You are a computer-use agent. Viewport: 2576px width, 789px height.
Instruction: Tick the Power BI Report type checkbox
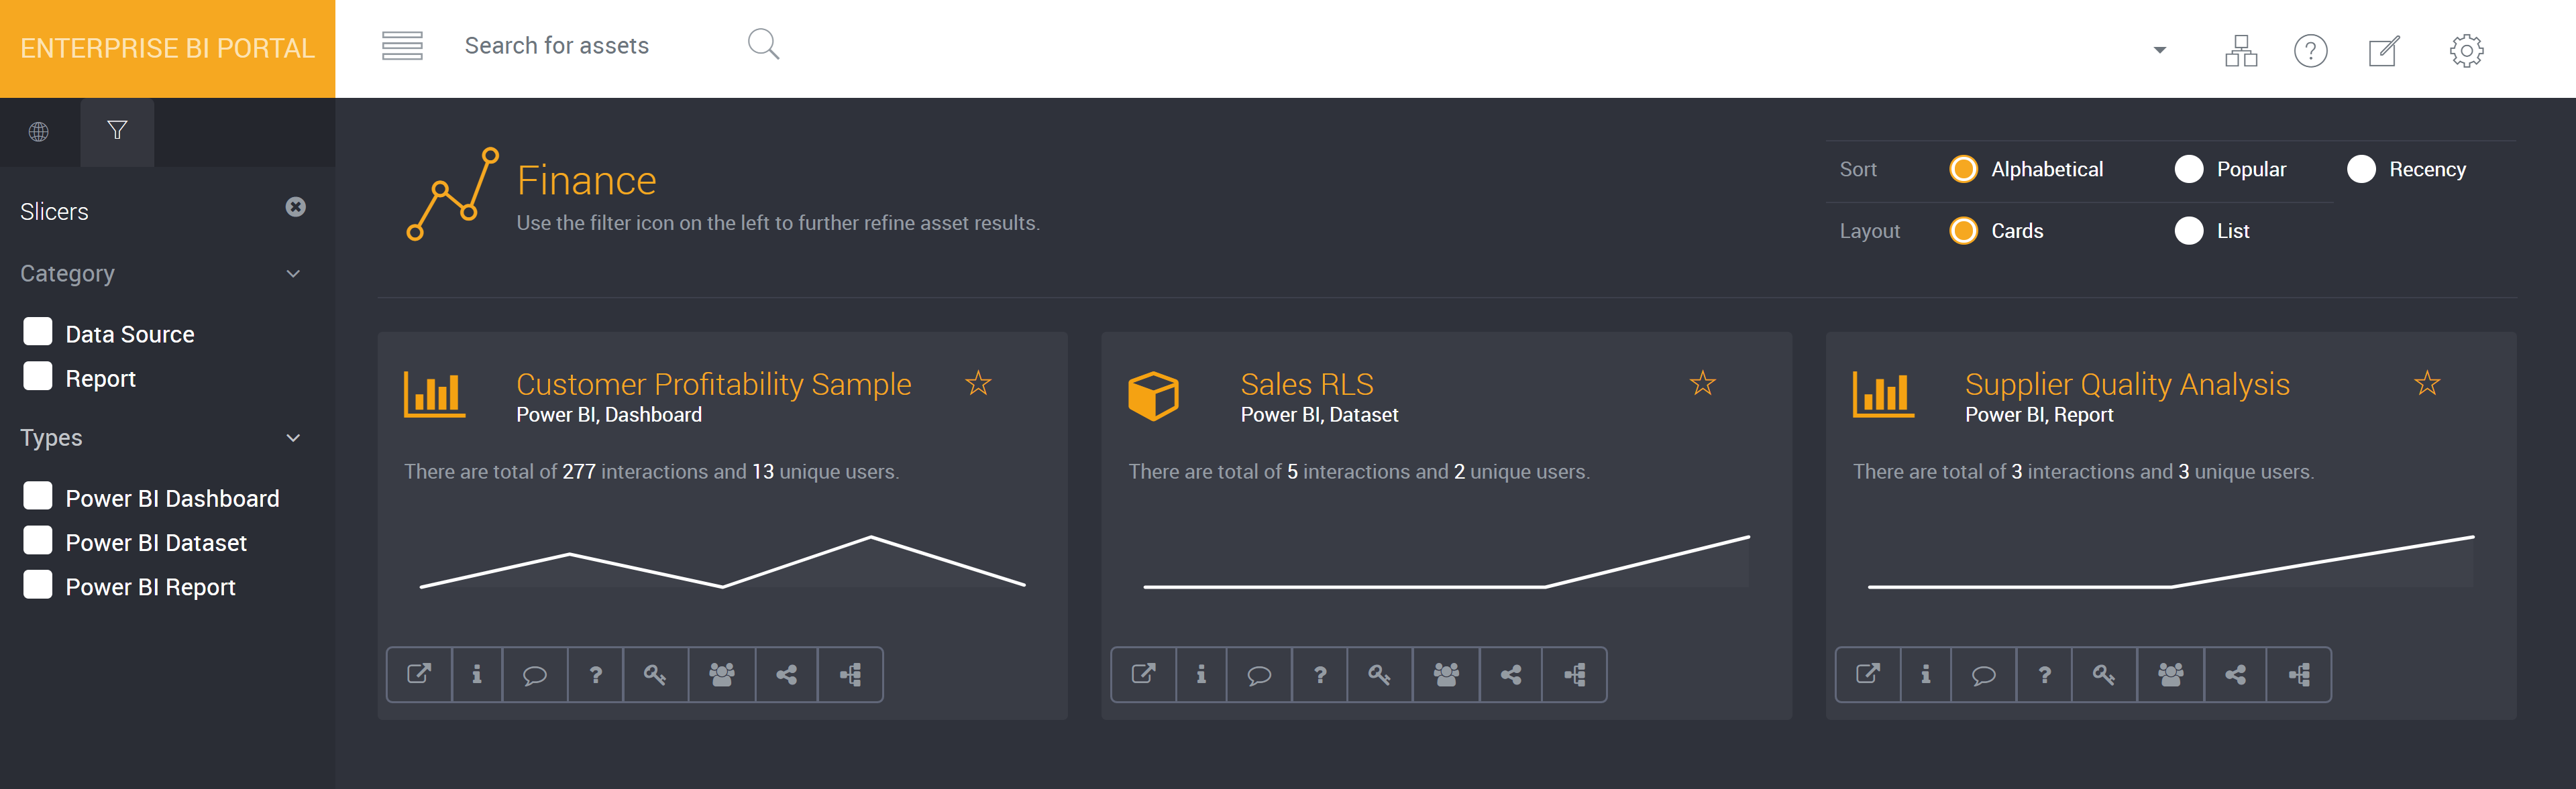coord(38,583)
